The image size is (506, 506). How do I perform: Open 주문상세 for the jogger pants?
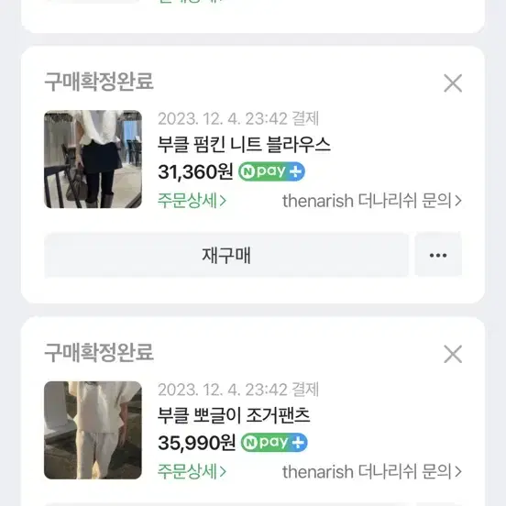pos(192,471)
